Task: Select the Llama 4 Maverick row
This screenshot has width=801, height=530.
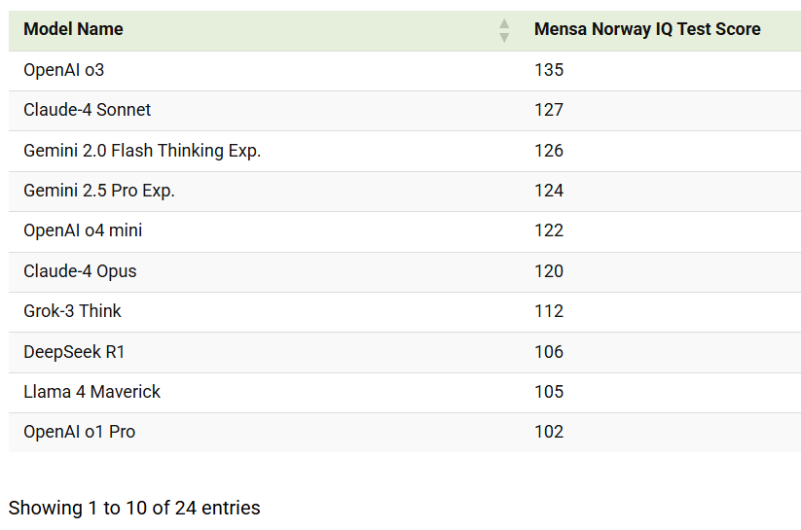Action: 405,393
